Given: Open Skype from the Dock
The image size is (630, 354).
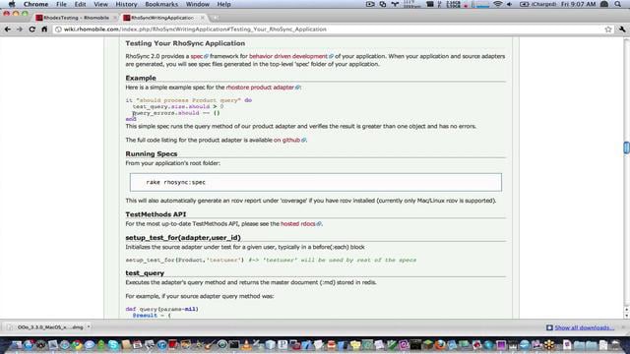Looking at the screenshot, I should pos(113,345).
